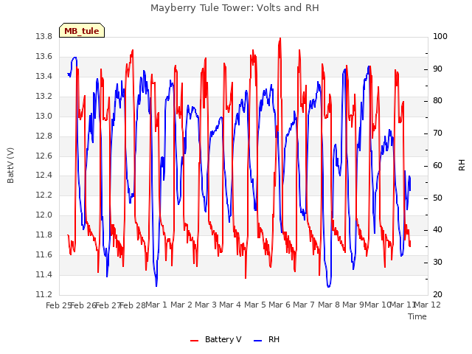Click the 12.0 left axis tick
472x354 pixels.
point(44,215)
